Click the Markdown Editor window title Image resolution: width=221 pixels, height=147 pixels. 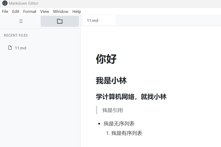pyautogui.click(x=24, y=3)
